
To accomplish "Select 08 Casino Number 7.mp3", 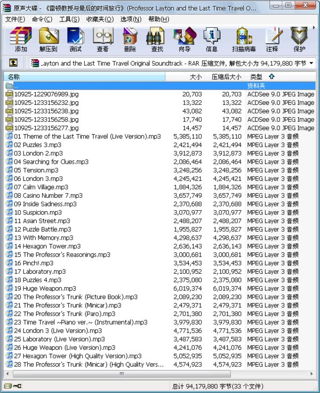I will point(160,196).
